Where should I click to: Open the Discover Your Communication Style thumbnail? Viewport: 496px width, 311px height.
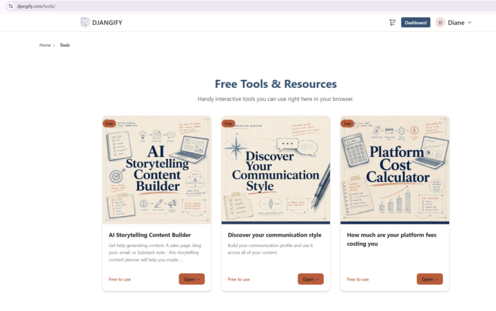click(276, 170)
